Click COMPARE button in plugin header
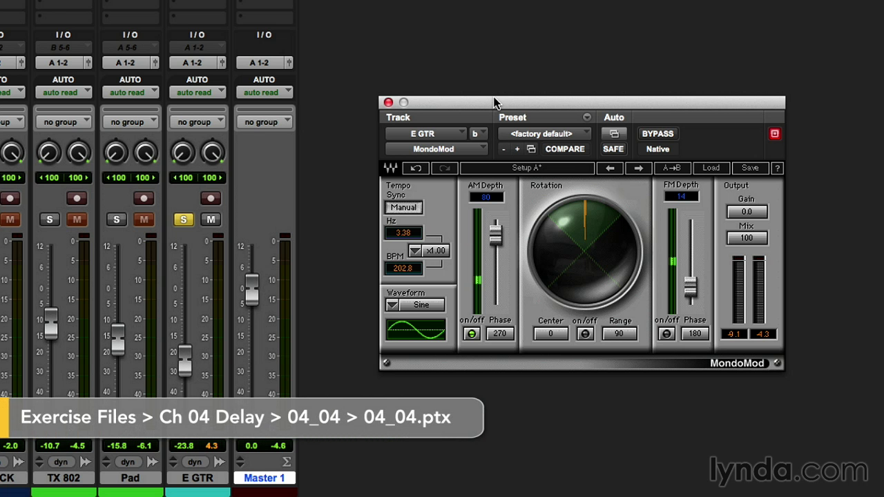Viewport: 884px width, 497px height. point(565,149)
